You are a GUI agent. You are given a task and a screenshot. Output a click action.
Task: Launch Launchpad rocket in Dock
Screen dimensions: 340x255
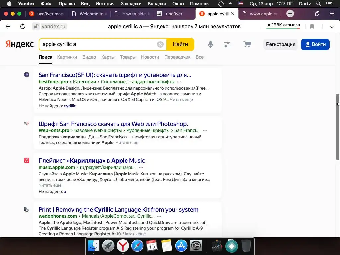point(108,246)
